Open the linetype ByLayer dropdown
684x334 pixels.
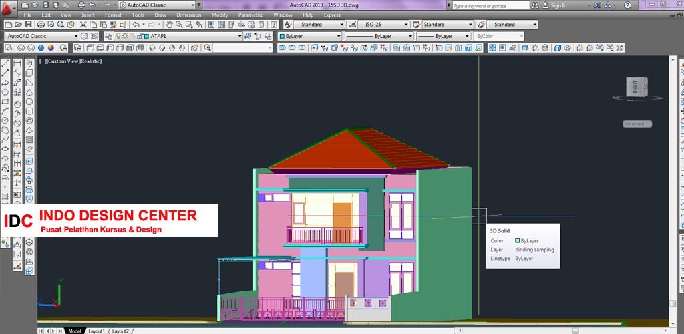point(379,36)
